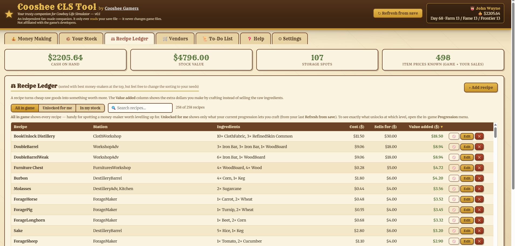Edit the Furniture Chest recipe
The width and height of the screenshot is (515, 246).
click(x=467, y=168)
